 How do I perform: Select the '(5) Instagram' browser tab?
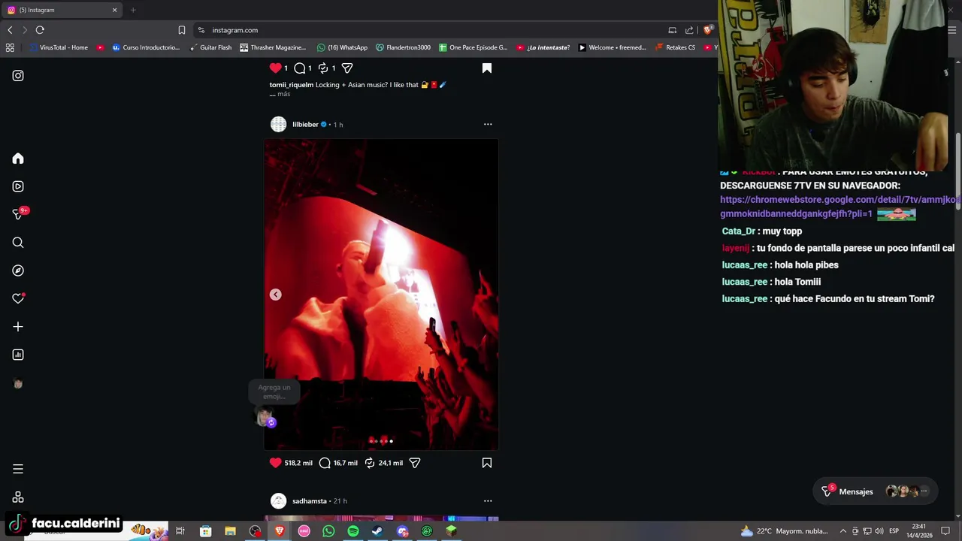tap(62, 10)
